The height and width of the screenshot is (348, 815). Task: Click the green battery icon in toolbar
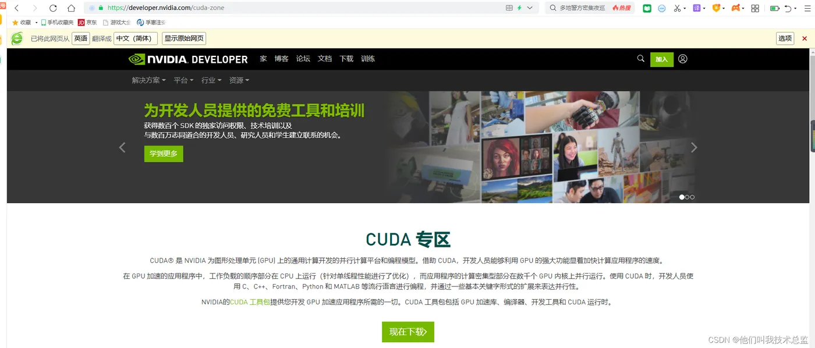(774, 8)
